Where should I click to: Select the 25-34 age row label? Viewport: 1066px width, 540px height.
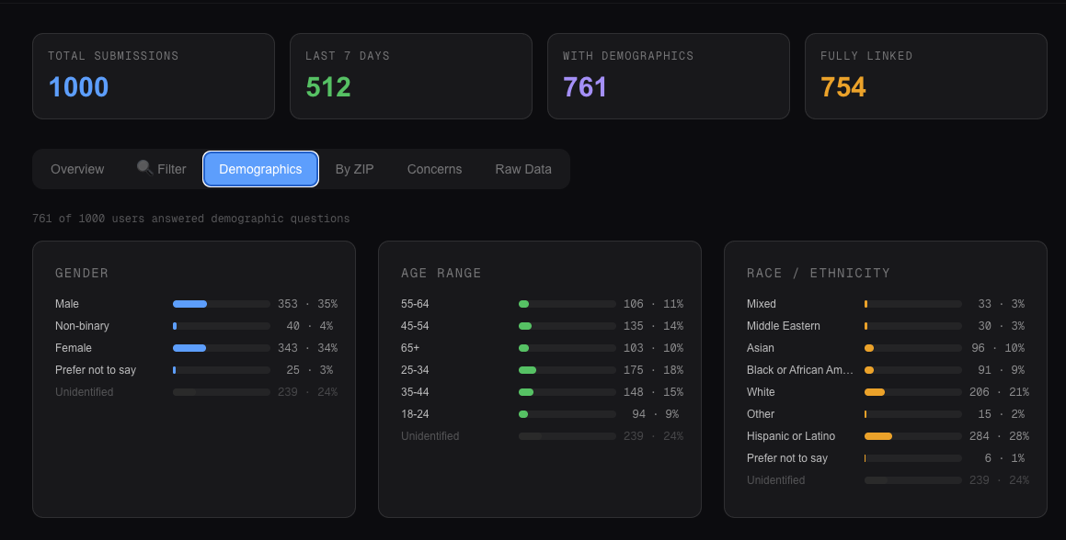pos(415,370)
